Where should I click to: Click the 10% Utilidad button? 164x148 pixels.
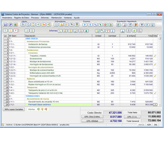tap(92, 121)
